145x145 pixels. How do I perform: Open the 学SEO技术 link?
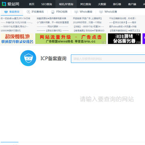(123, 23)
